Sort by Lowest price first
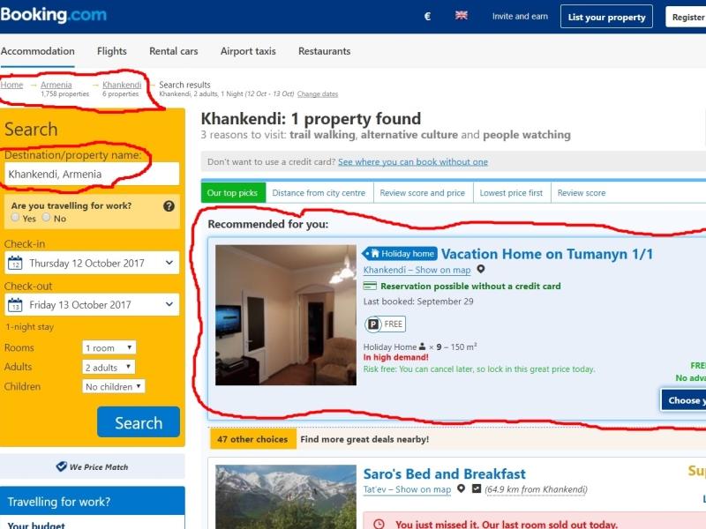Image resolution: width=706 pixels, height=529 pixels. click(x=511, y=193)
